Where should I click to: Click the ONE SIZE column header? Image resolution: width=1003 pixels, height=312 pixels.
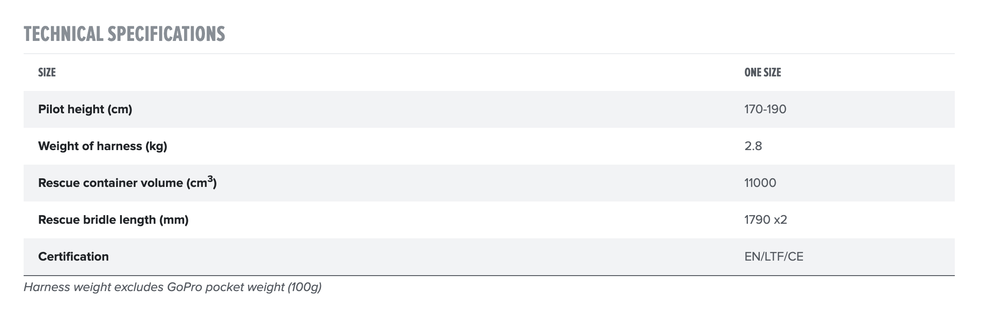tap(762, 72)
